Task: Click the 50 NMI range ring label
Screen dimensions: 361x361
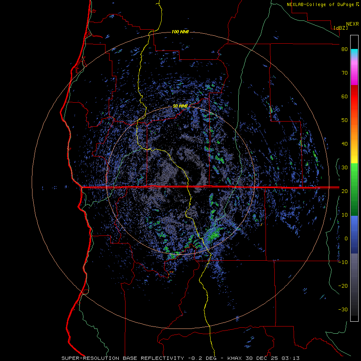Action: (180, 106)
